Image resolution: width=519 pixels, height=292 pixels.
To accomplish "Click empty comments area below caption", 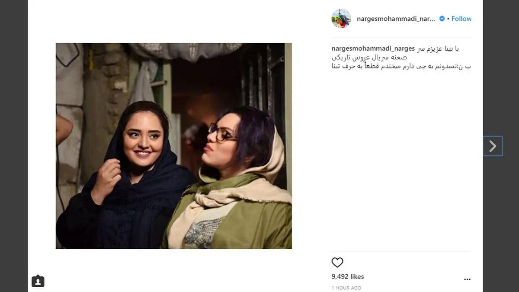I will [x=401, y=160].
